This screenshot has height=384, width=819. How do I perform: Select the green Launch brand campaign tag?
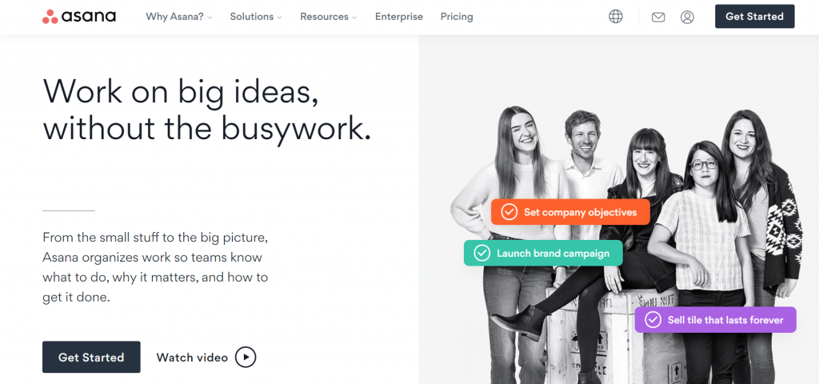click(543, 254)
